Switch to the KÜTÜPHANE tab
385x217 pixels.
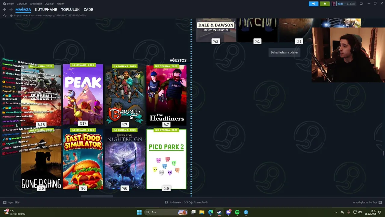[46, 10]
